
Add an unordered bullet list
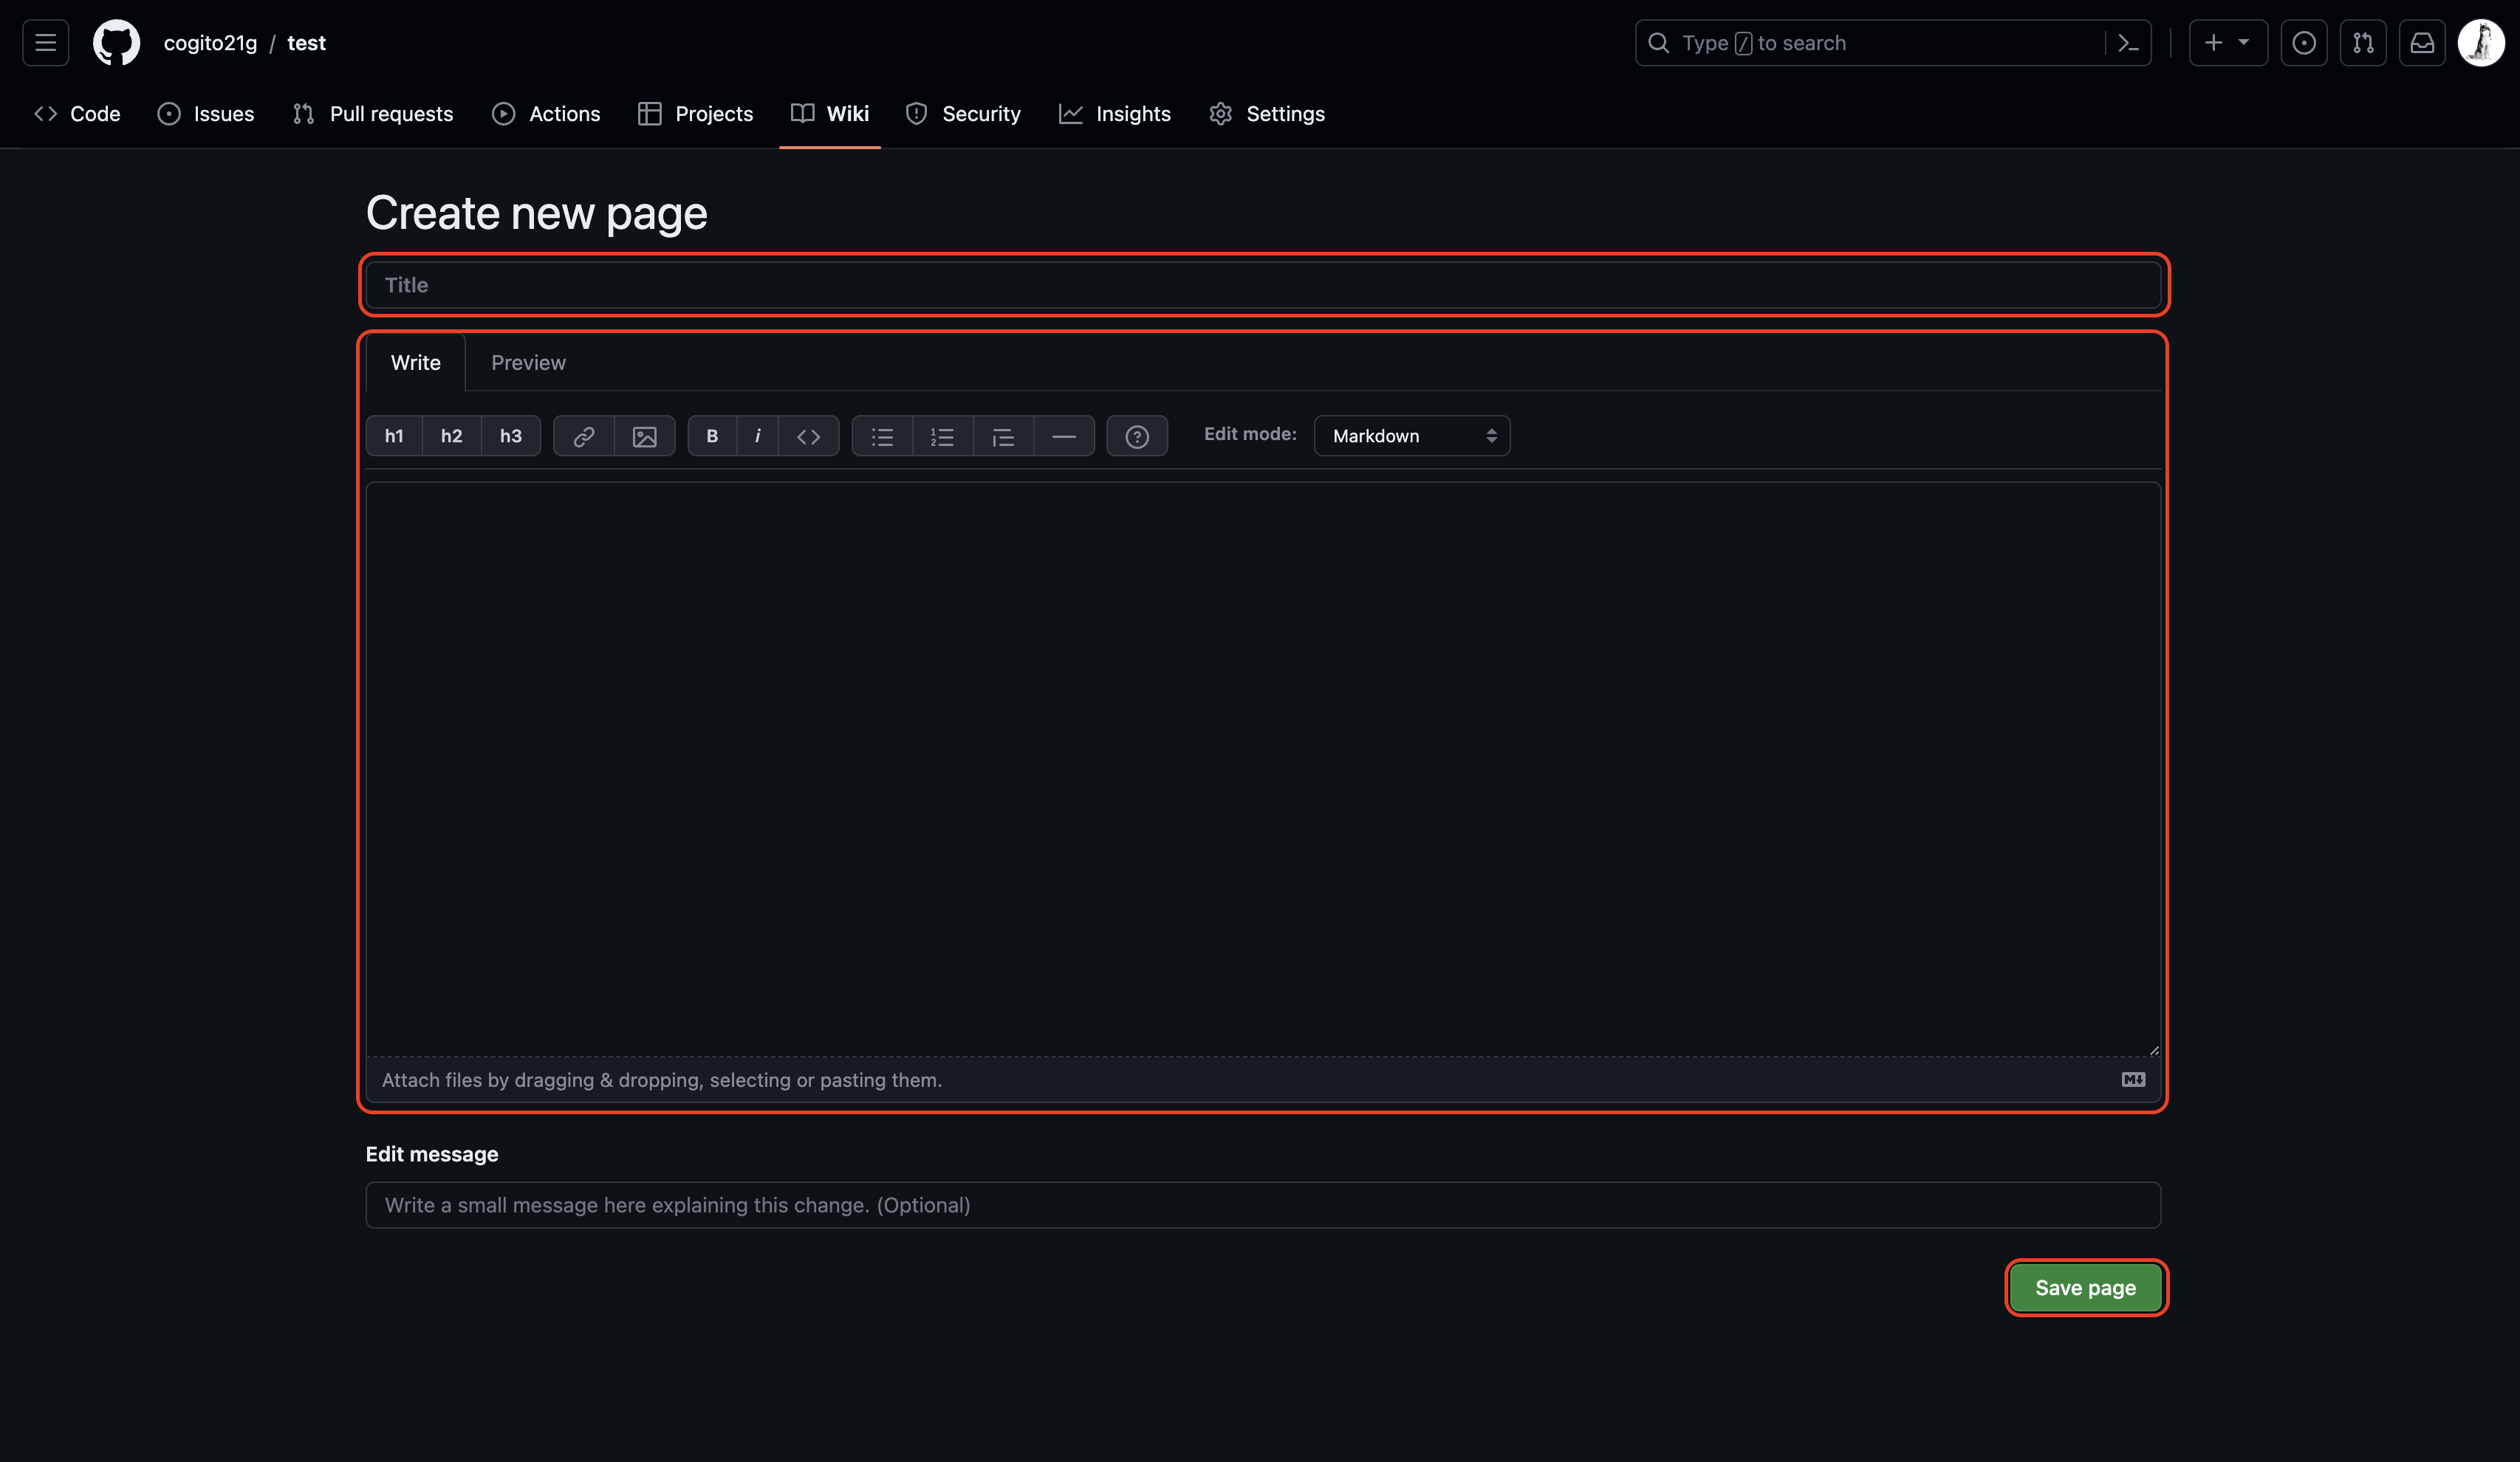click(x=882, y=436)
